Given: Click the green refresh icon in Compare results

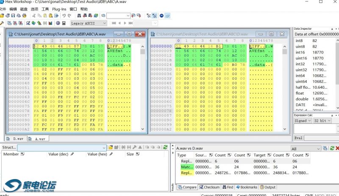Looking at the screenshot, I should pos(331,148).
